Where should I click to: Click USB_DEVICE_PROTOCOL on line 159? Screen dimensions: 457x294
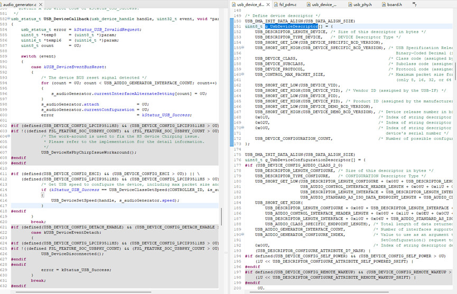279,69
